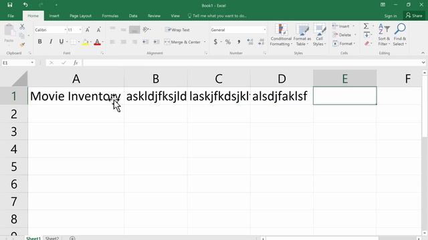Decrease the cell indent
The height and width of the screenshot is (240, 428).
click(x=146, y=42)
